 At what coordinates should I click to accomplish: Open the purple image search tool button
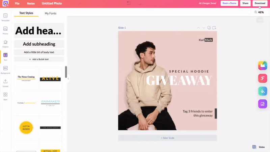(263, 104)
